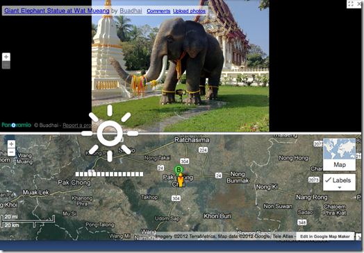
Task: Open author Buadhai's profile link
Action: pyautogui.click(x=131, y=10)
